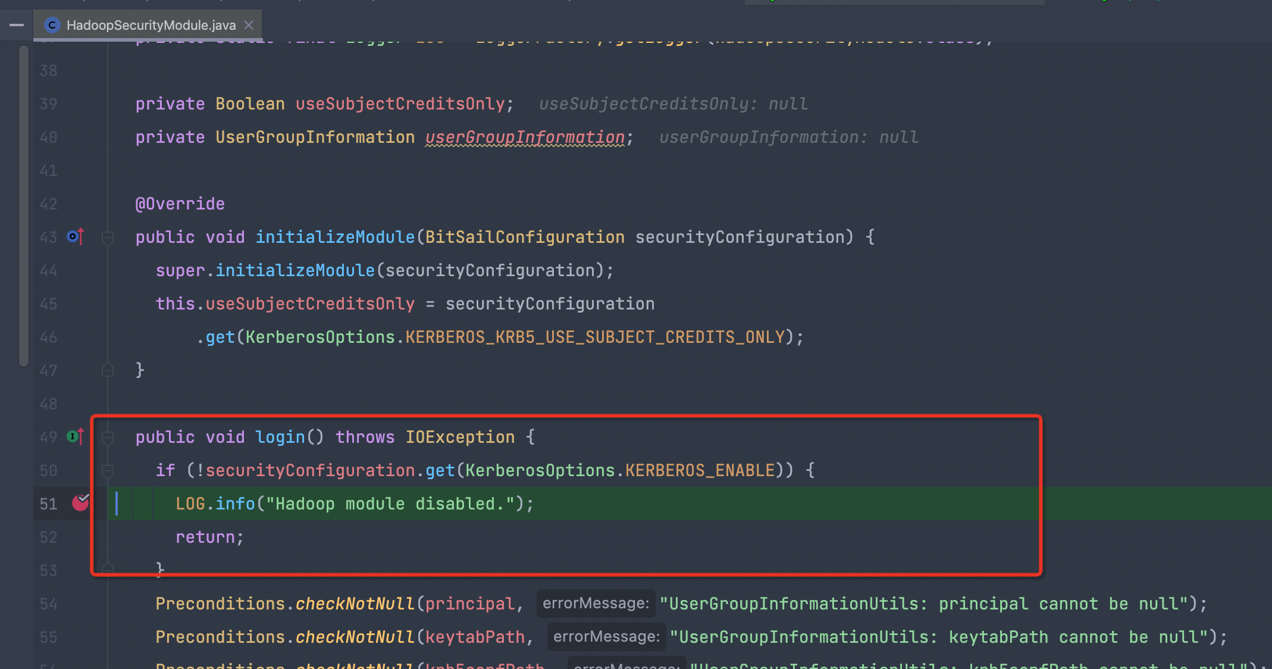
Task: Collapse the if-block fold marker on line 50
Action: pos(108,471)
